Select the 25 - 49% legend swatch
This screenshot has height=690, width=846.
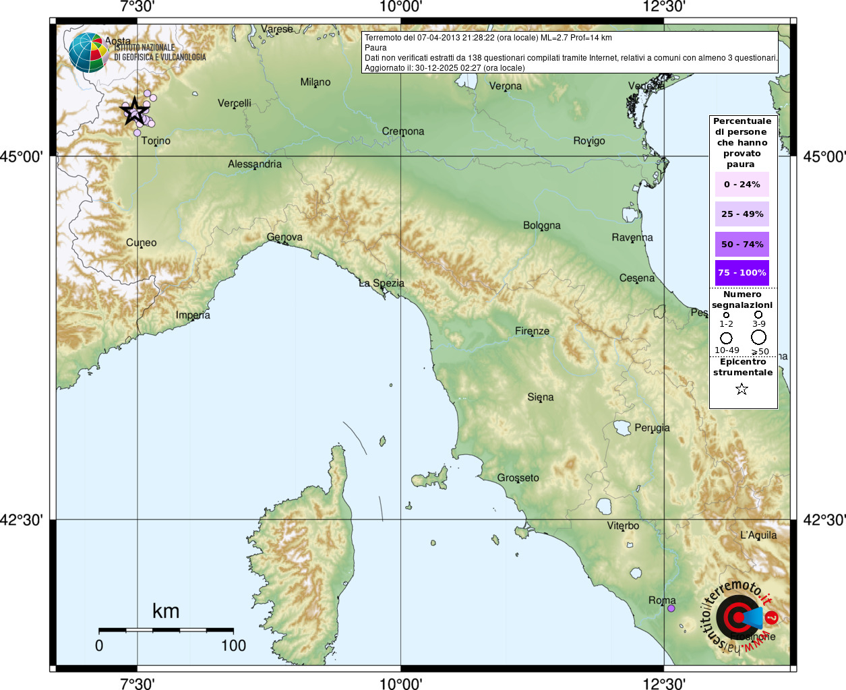(742, 214)
